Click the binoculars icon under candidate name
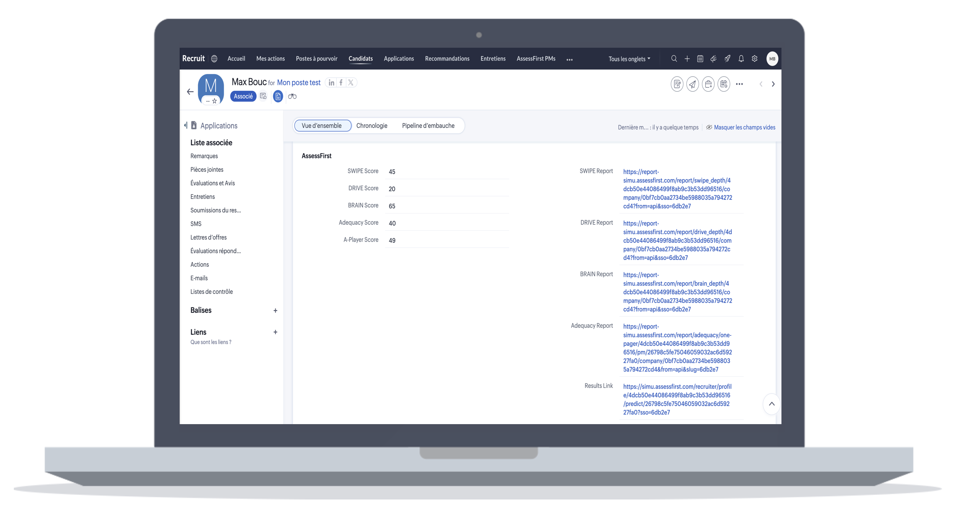This screenshot has width=954, height=515. 292,96
